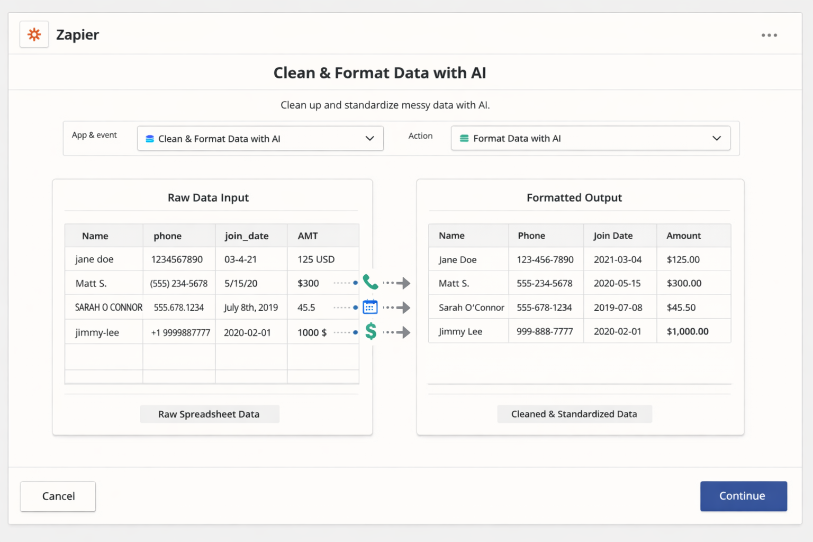The width and height of the screenshot is (813, 542).
Task: Open the Action dropdown Format Data with AI
Action: 591,138
